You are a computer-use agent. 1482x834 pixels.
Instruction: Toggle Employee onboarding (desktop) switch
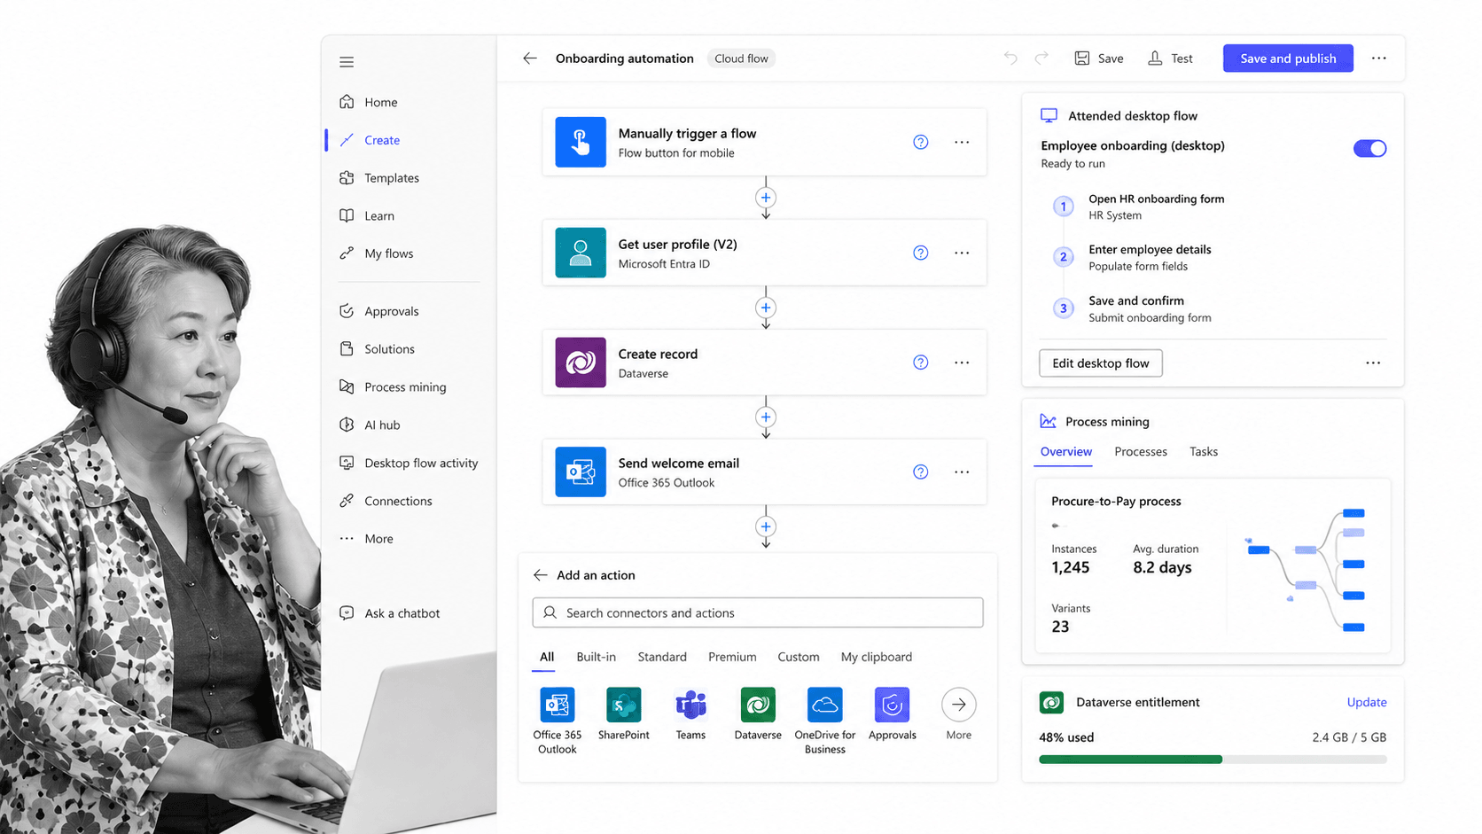tap(1369, 149)
